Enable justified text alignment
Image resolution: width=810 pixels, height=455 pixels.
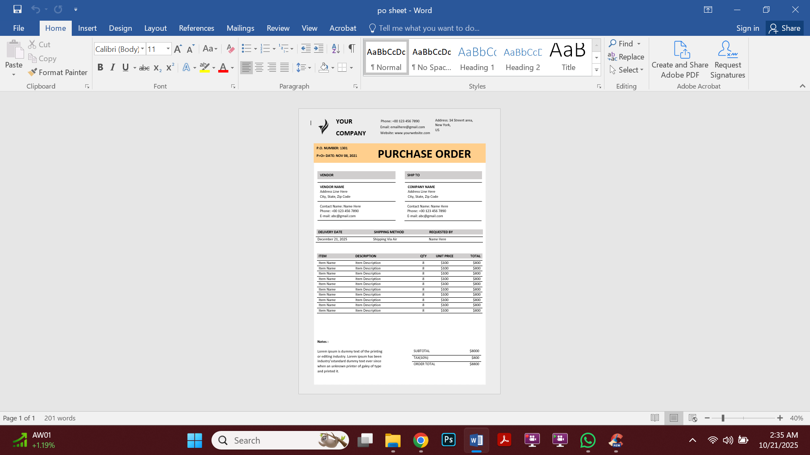coord(284,67)
